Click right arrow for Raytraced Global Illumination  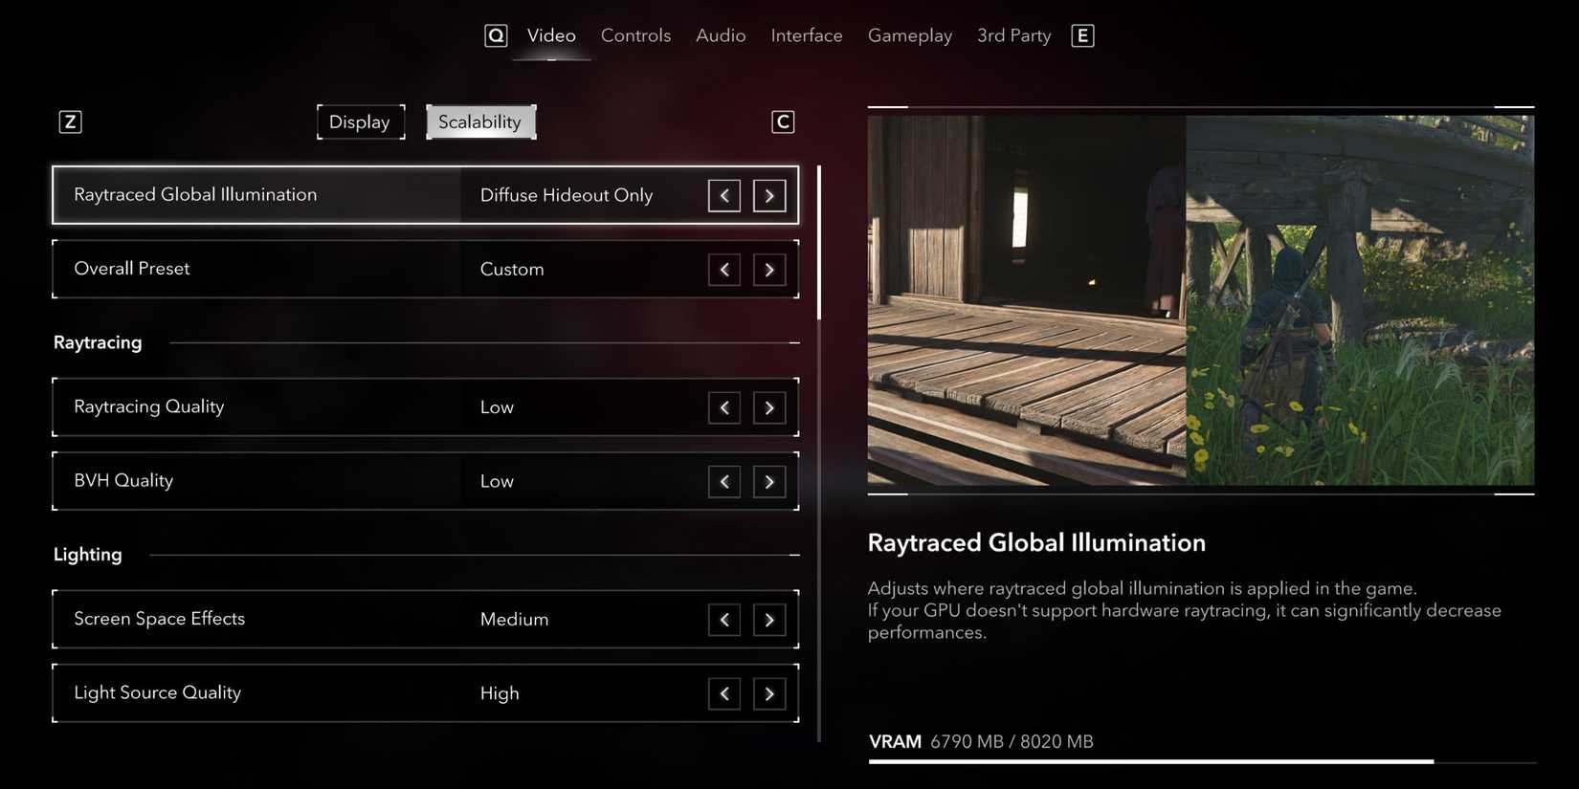tap(769, 196)
